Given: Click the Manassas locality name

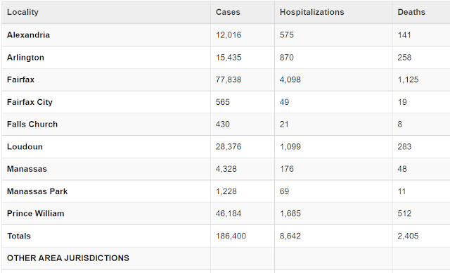Looking at the screenshot, I should [27, 169].
